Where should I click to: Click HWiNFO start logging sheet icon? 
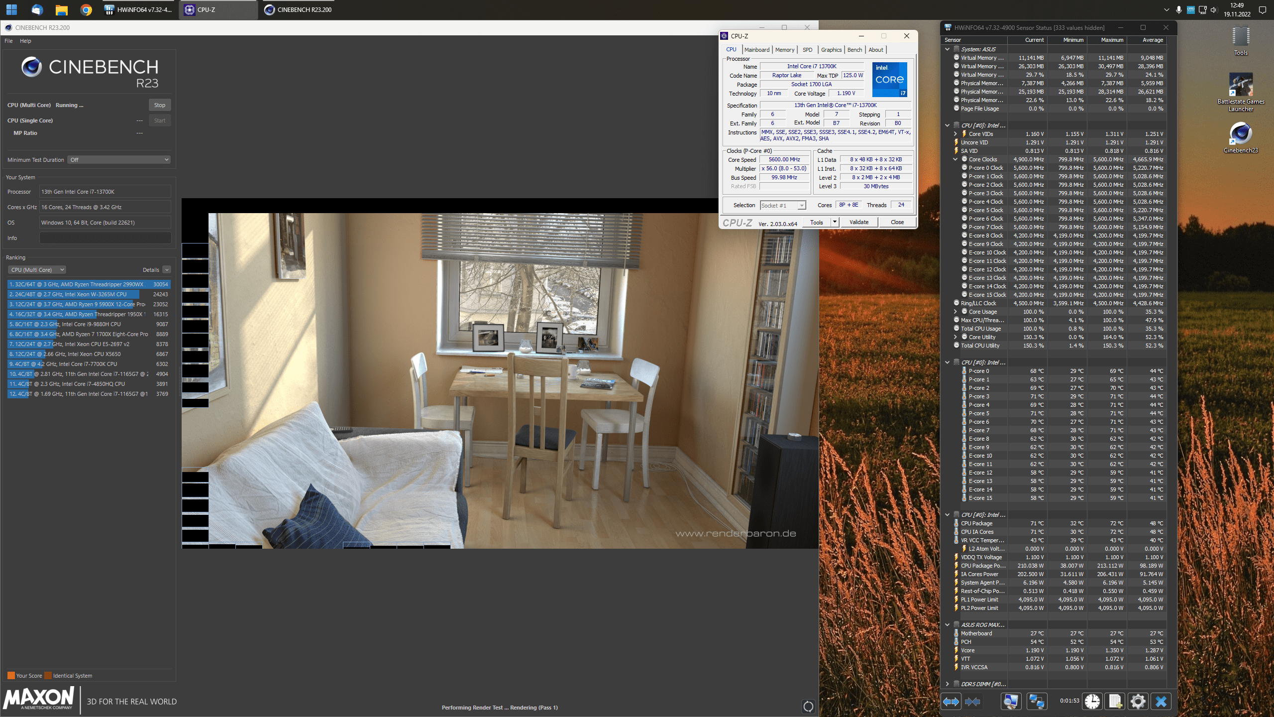pos(1115,702)
